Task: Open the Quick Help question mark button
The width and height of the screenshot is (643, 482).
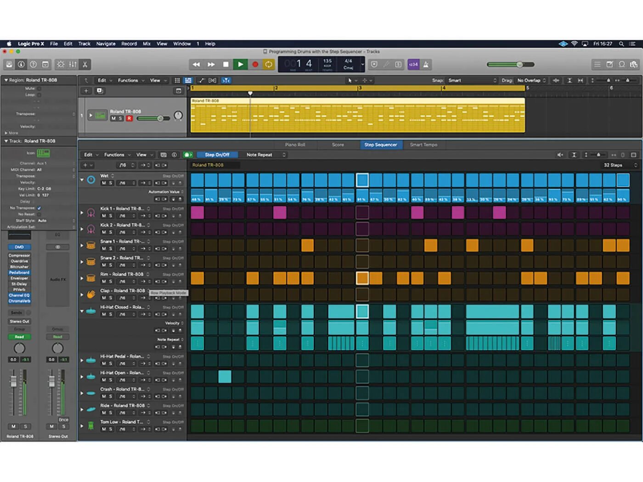Action: click(x=33, y=64)
